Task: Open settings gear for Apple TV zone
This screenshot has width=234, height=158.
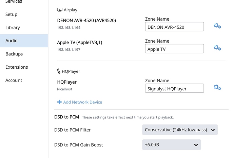Action: point(217,48)
